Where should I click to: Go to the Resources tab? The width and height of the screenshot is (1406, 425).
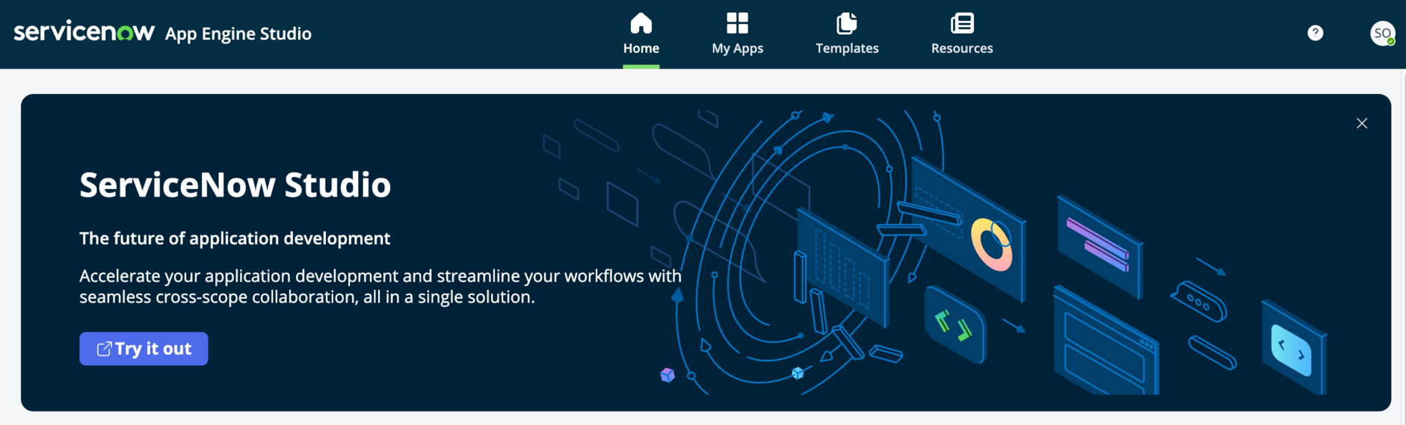click(962, 34)
